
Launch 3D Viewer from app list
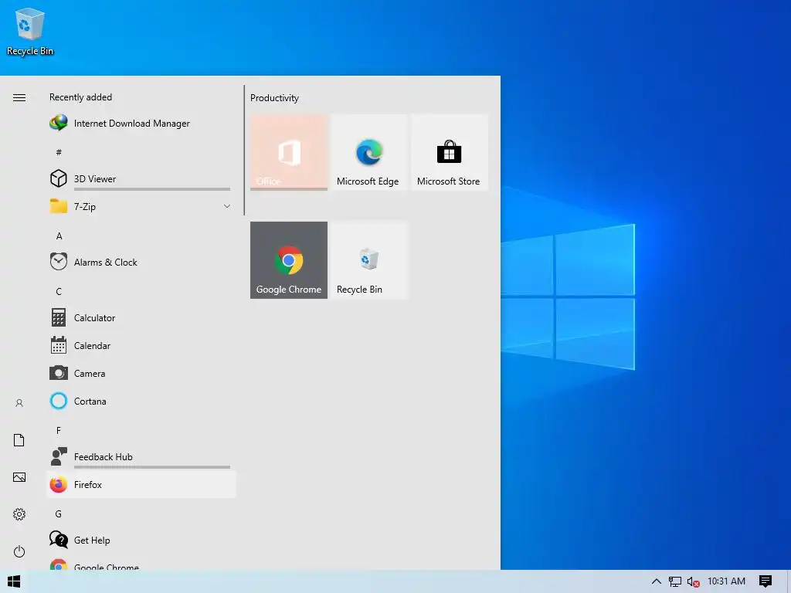pos(141,178)
